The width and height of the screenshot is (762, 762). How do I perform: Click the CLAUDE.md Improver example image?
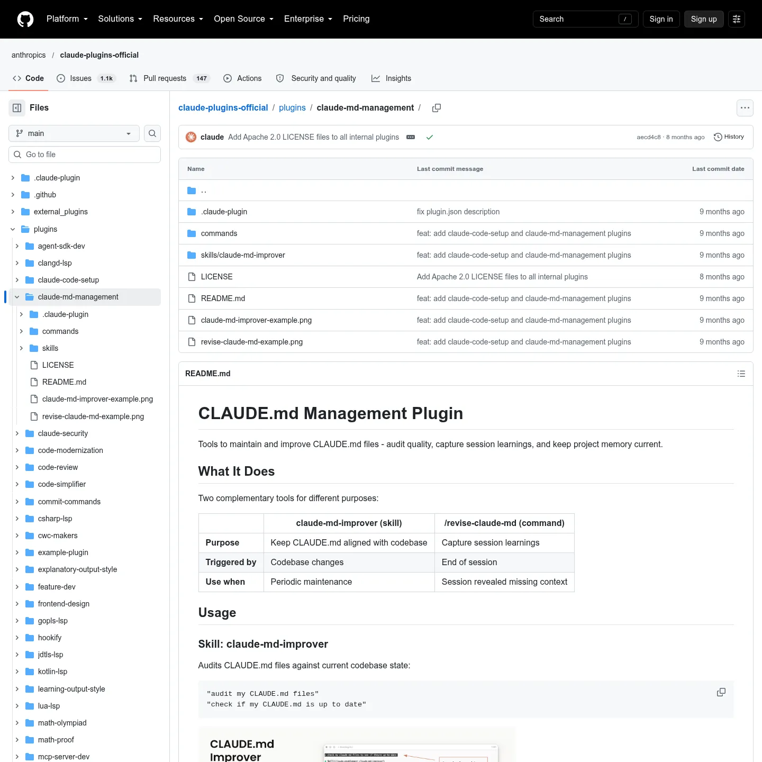(x=357, y=744)
